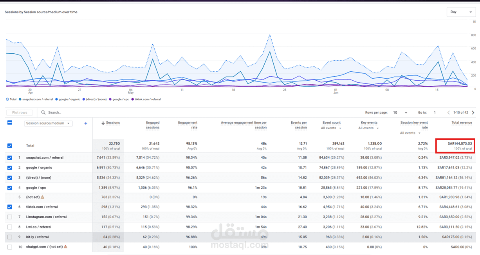Open the Session source/medium dimension dropdown
Image resolution: width=480 pixels, height=255 pixels.
(49, 123)
